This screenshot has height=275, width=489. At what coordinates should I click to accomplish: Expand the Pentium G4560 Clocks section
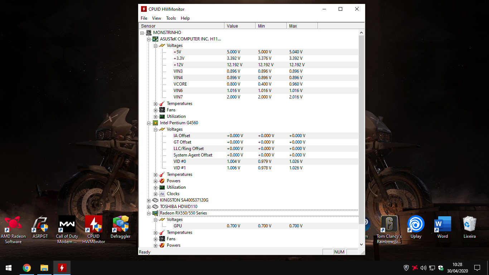pos(156,194)
